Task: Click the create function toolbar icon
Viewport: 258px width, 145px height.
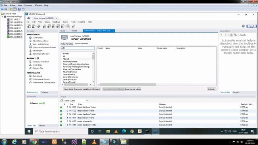Action: 63,26
